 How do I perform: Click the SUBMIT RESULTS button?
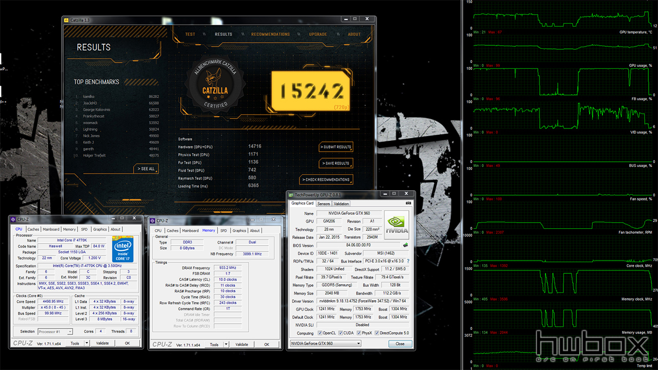(336, 147)
